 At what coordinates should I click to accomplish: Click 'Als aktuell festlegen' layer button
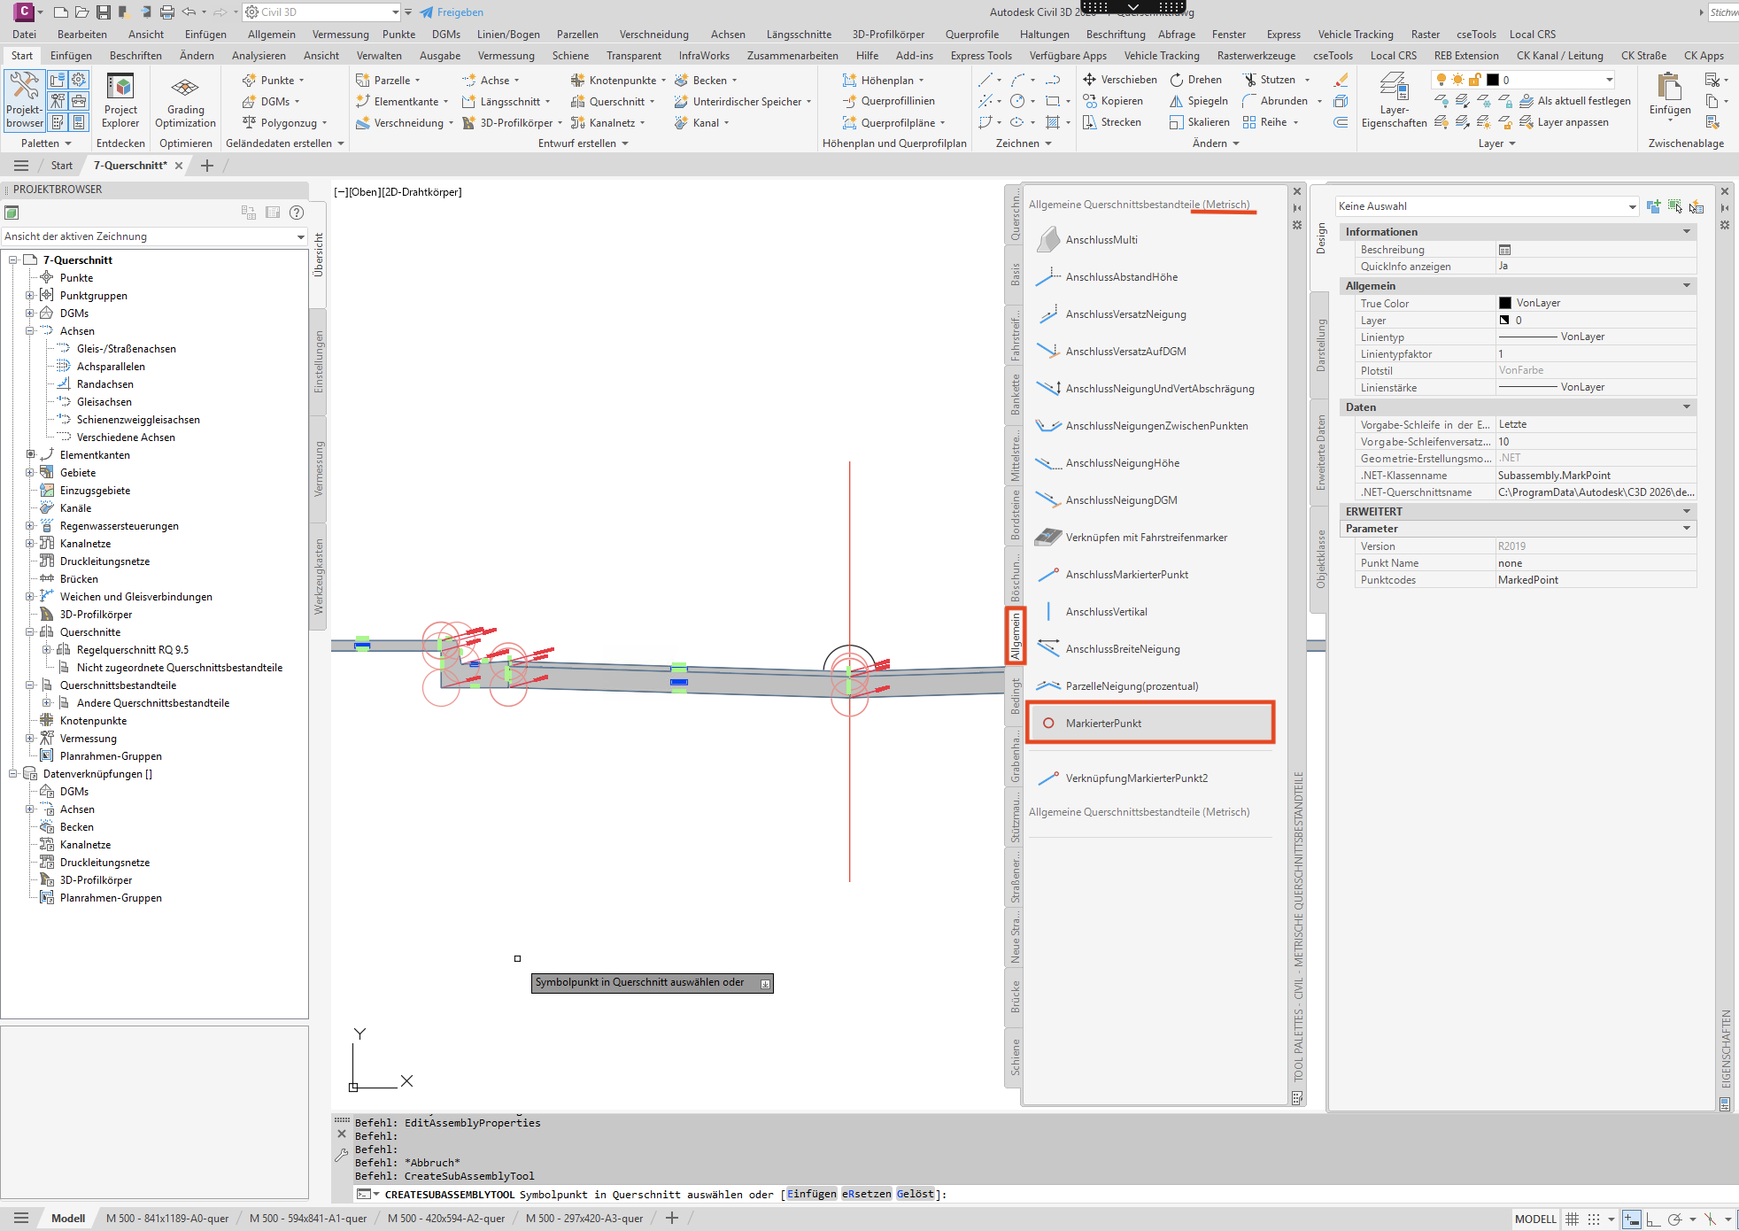[1575, 101]
